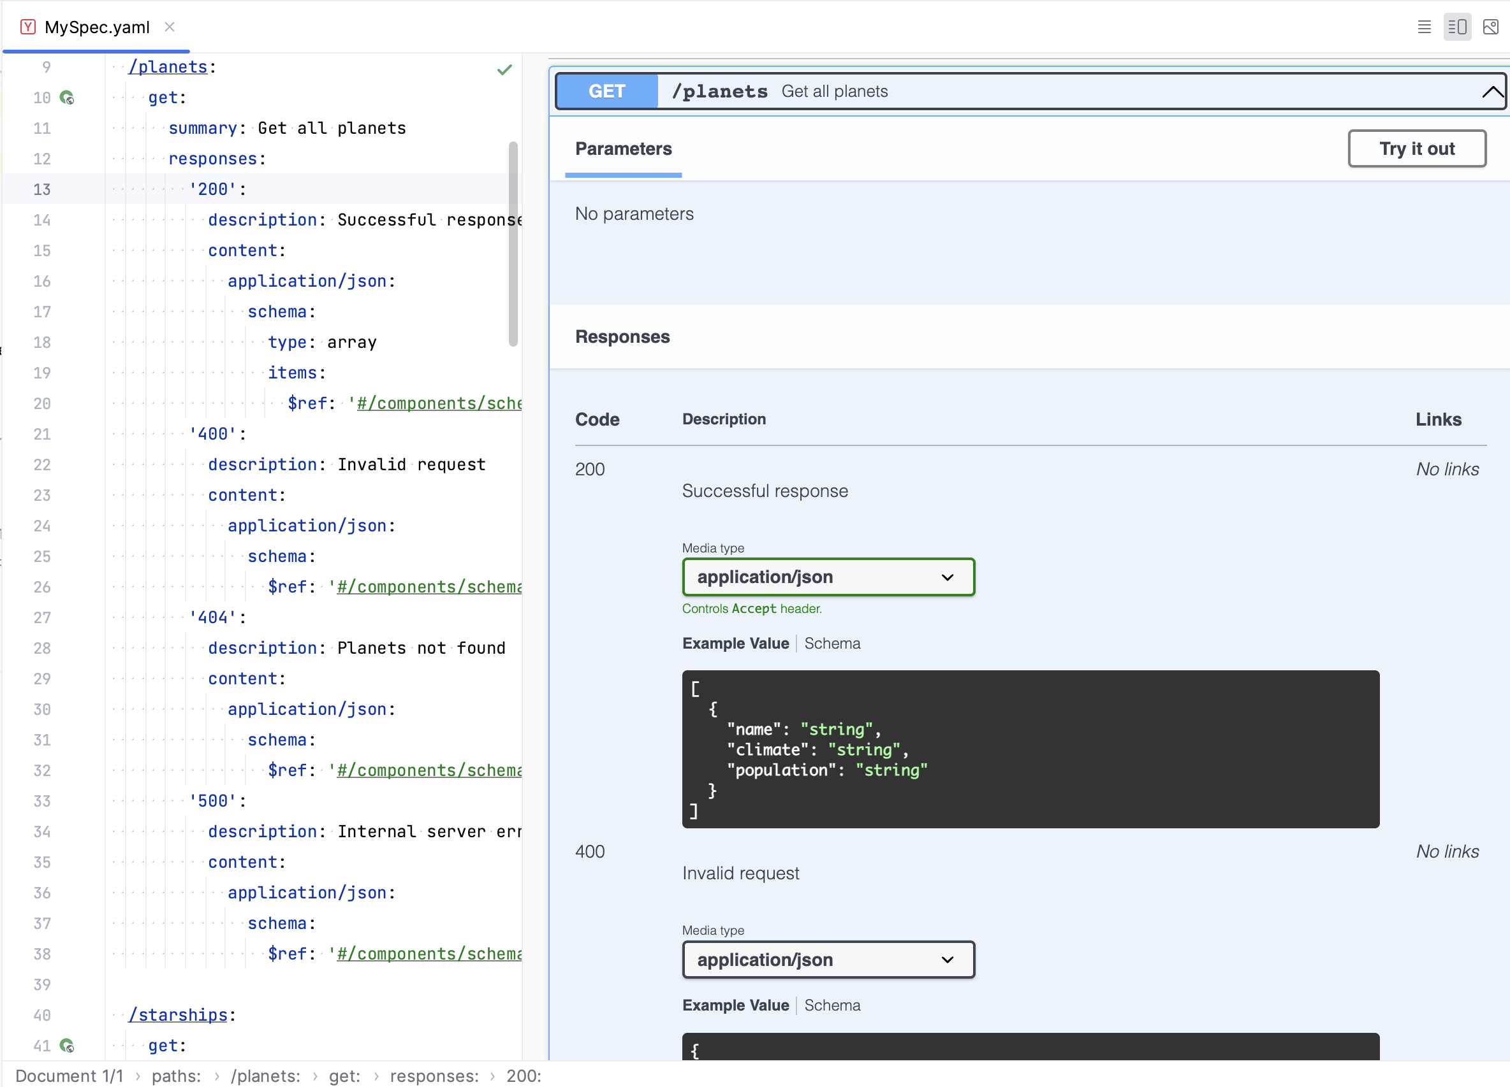The image size is (1510, 1087).
Task: Toggle Schema view for 400 response
Action: pyautogui.click(x=832, y=1004)
